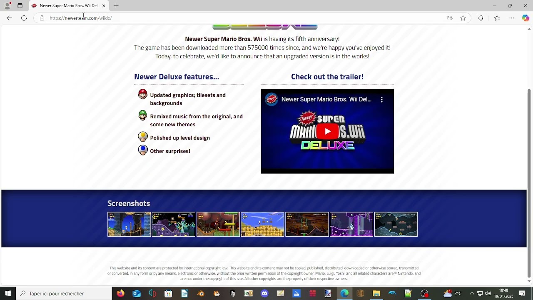Open File Explorer from the taskbar

pyautogui.click(x=376, y=293)
